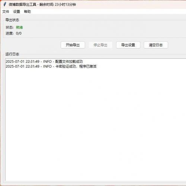This screenshot has height=186, width=186.
Task: Clear logs with 清空日志 button
Action: pos(156,45)
